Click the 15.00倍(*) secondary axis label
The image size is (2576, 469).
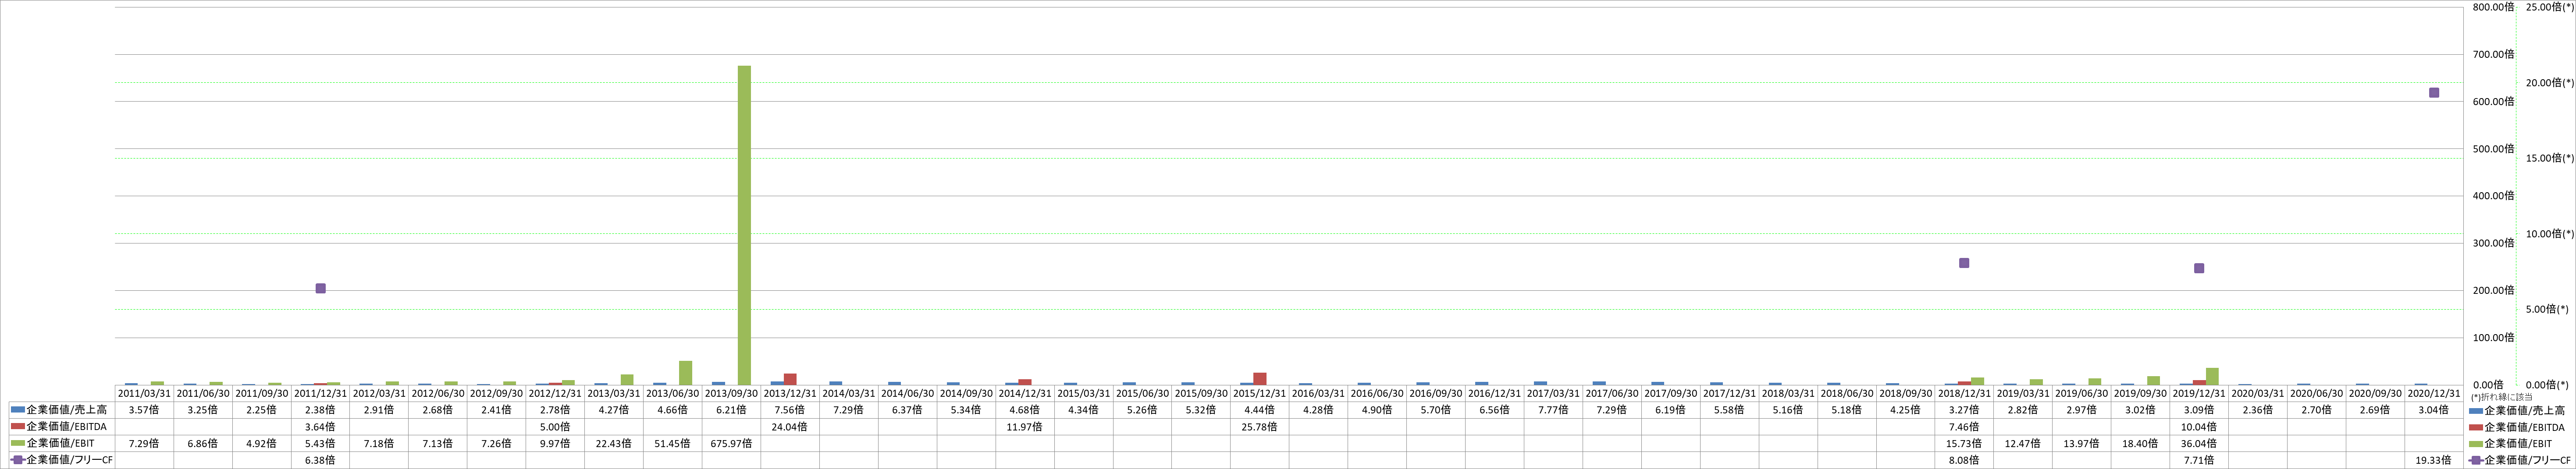(2550, 158)
